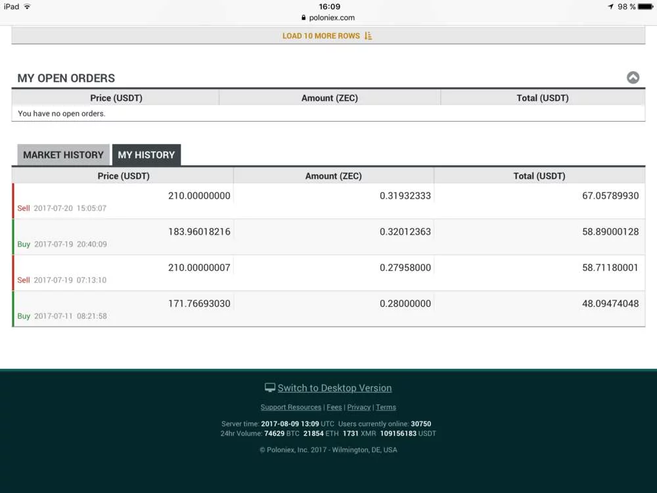Click the sort icon beside Load More Rows
This screenshot has height=493, width=657.
[x=369, y=35]
